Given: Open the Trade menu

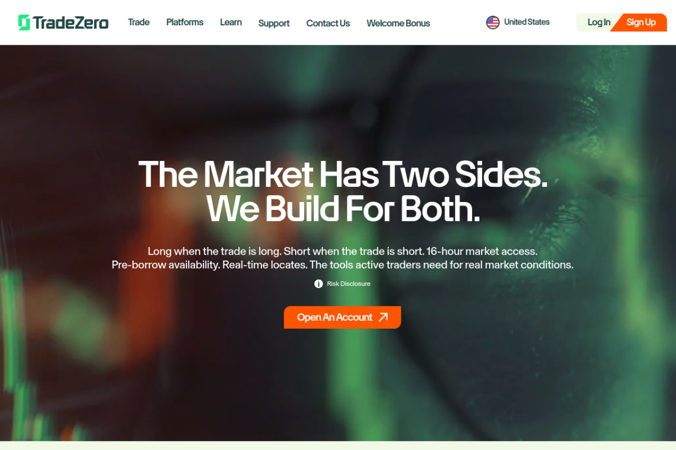Looking at the screenshot, I should point(139,22).
